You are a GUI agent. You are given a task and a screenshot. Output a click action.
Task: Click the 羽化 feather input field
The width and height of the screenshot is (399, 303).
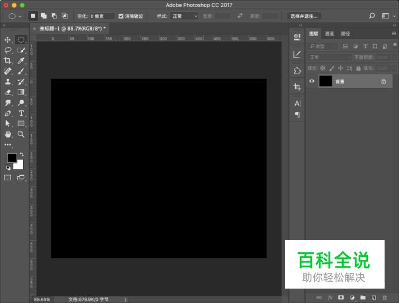[x=101, y=16]
